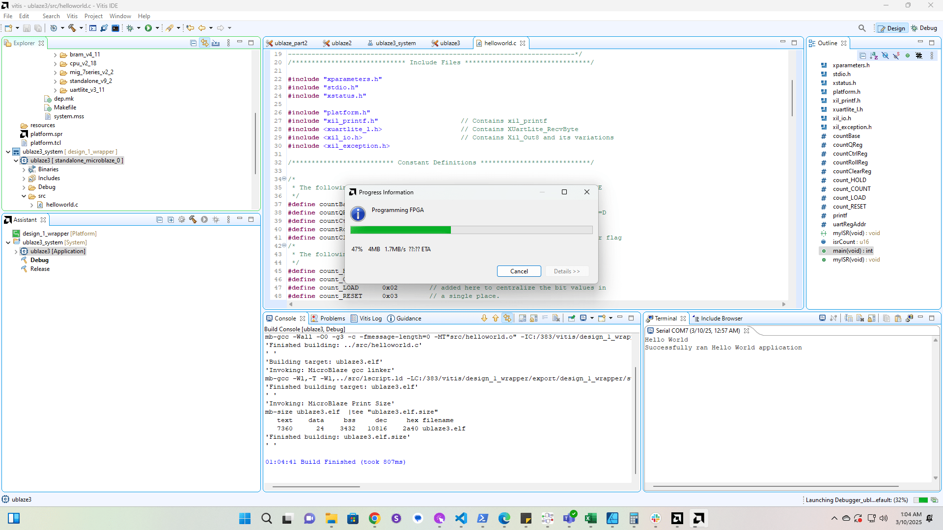Collapse all items in Outline panel
The image size is (943, 530).
pyautogui.click(x=862, y=55)
